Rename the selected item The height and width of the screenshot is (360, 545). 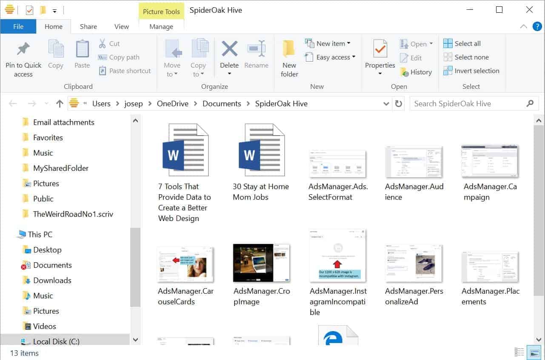[x=257, y=55]
